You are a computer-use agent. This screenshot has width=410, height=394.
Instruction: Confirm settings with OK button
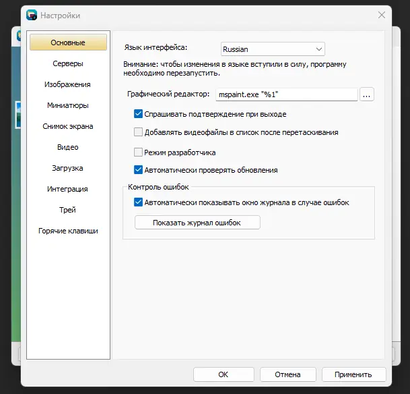pyautogui.click(x=224, y=374)
